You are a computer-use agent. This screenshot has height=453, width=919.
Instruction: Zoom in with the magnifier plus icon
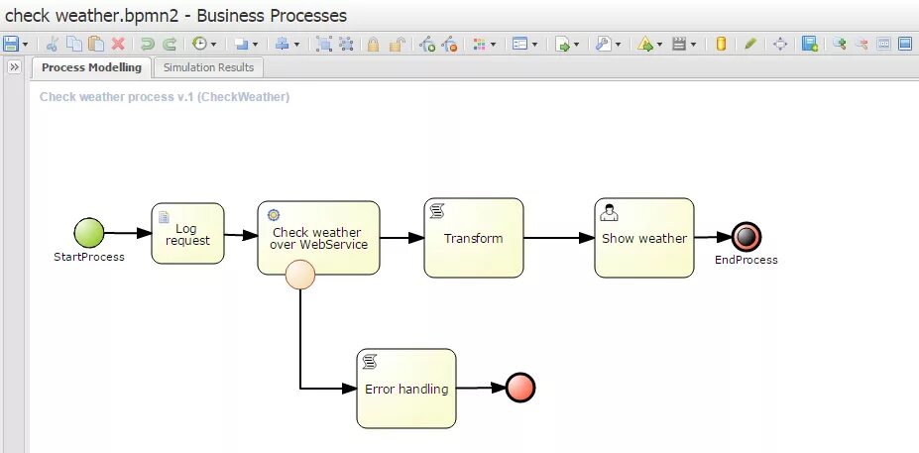click(x=840, y=44)
